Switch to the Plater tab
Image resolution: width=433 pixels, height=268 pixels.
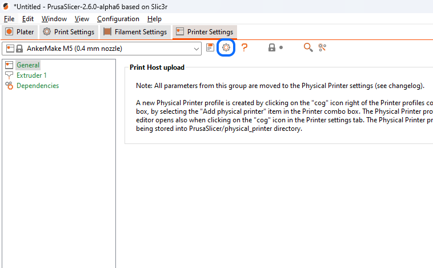pos(20,32)
